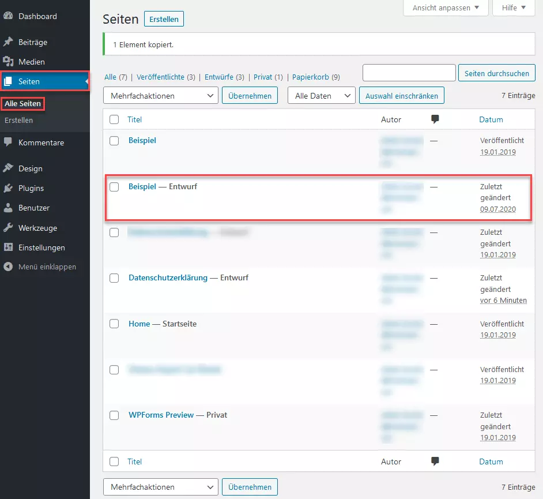Image resolution: width=543 pixels, height=499 pixels.
Task: Collapse menu via Menü einklappen
Action: (x=47, y=267)
